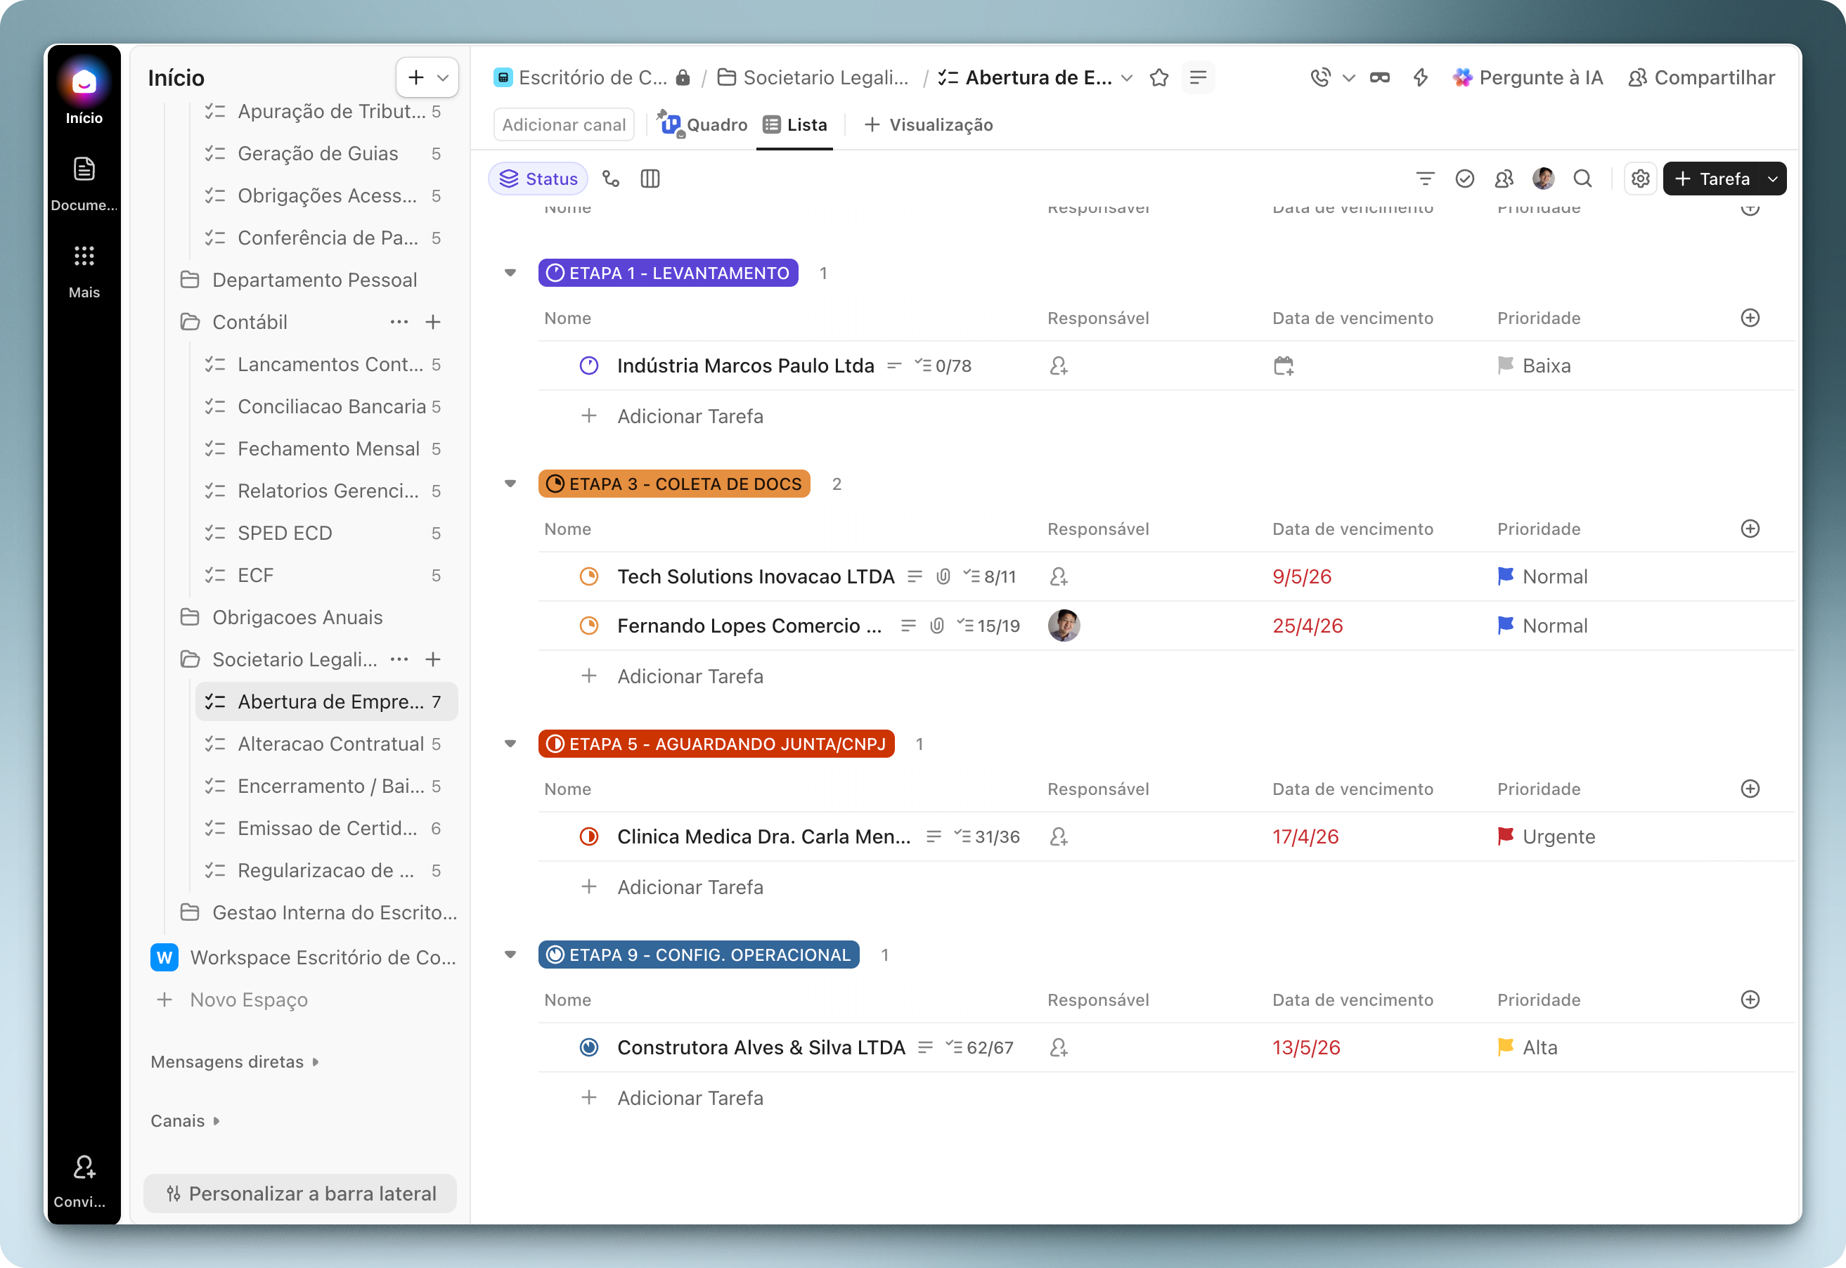
Task: Toggle status circle of Fernando Lopes Comercio
Action: (589, 626)
